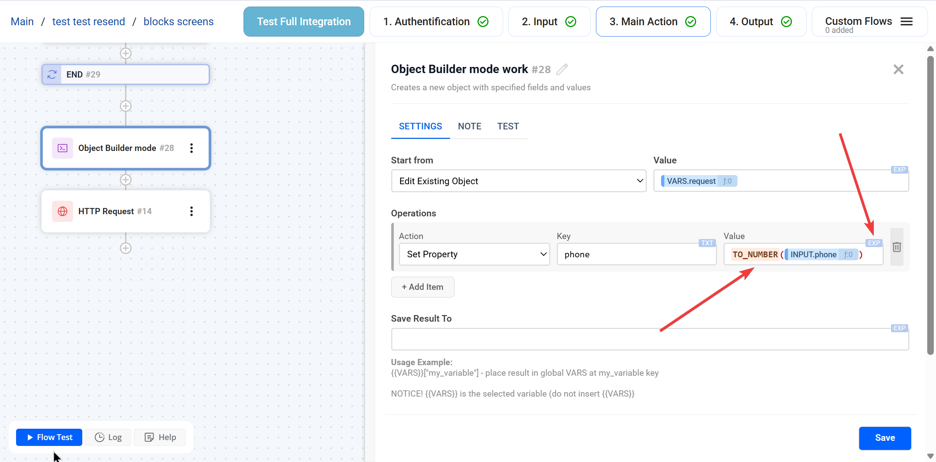Open three-dot menu on Object Builder mode block

[x=192, y=148]
